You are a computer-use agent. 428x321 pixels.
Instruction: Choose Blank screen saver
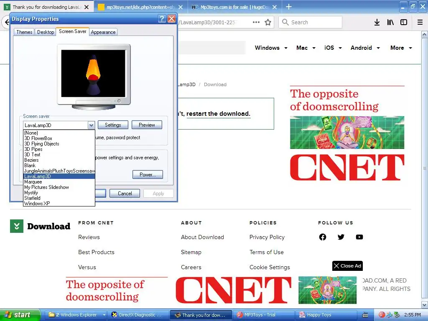tap(59, 166)
